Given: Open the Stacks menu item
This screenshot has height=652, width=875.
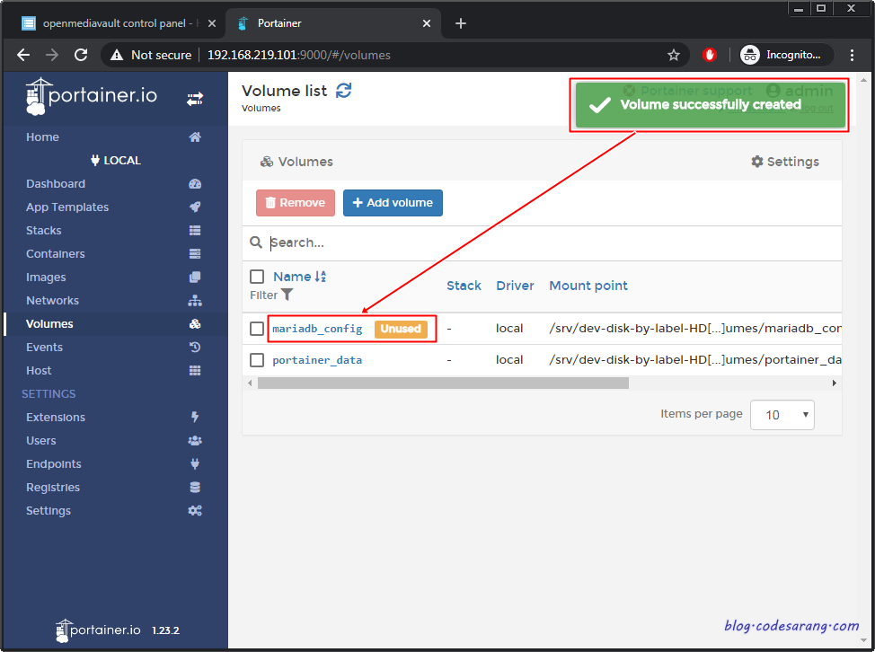Looking at the screenshot, I should 43,230.
